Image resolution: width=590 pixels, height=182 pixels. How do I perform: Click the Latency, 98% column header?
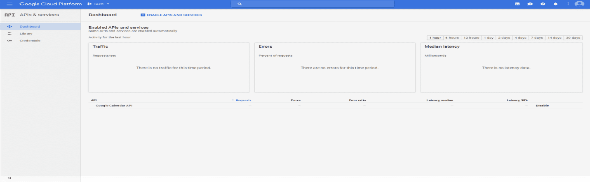coord(517,100)
